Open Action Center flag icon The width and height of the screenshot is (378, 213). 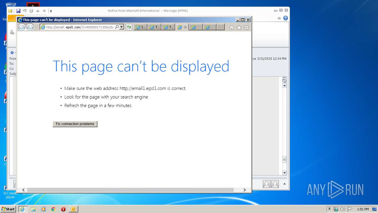(x=350, y=209)
